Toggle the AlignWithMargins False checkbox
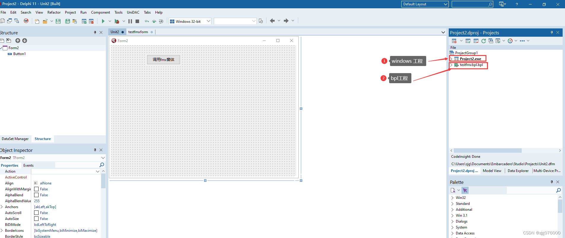 pyautogui.click(x=36, y=189)
